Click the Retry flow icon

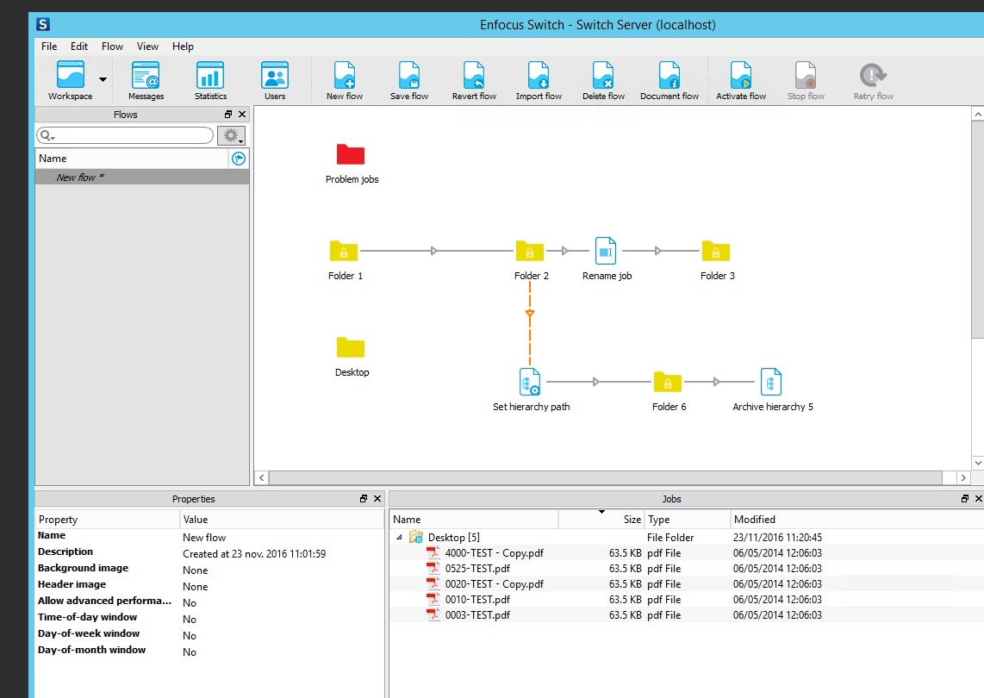click(873, 80)
